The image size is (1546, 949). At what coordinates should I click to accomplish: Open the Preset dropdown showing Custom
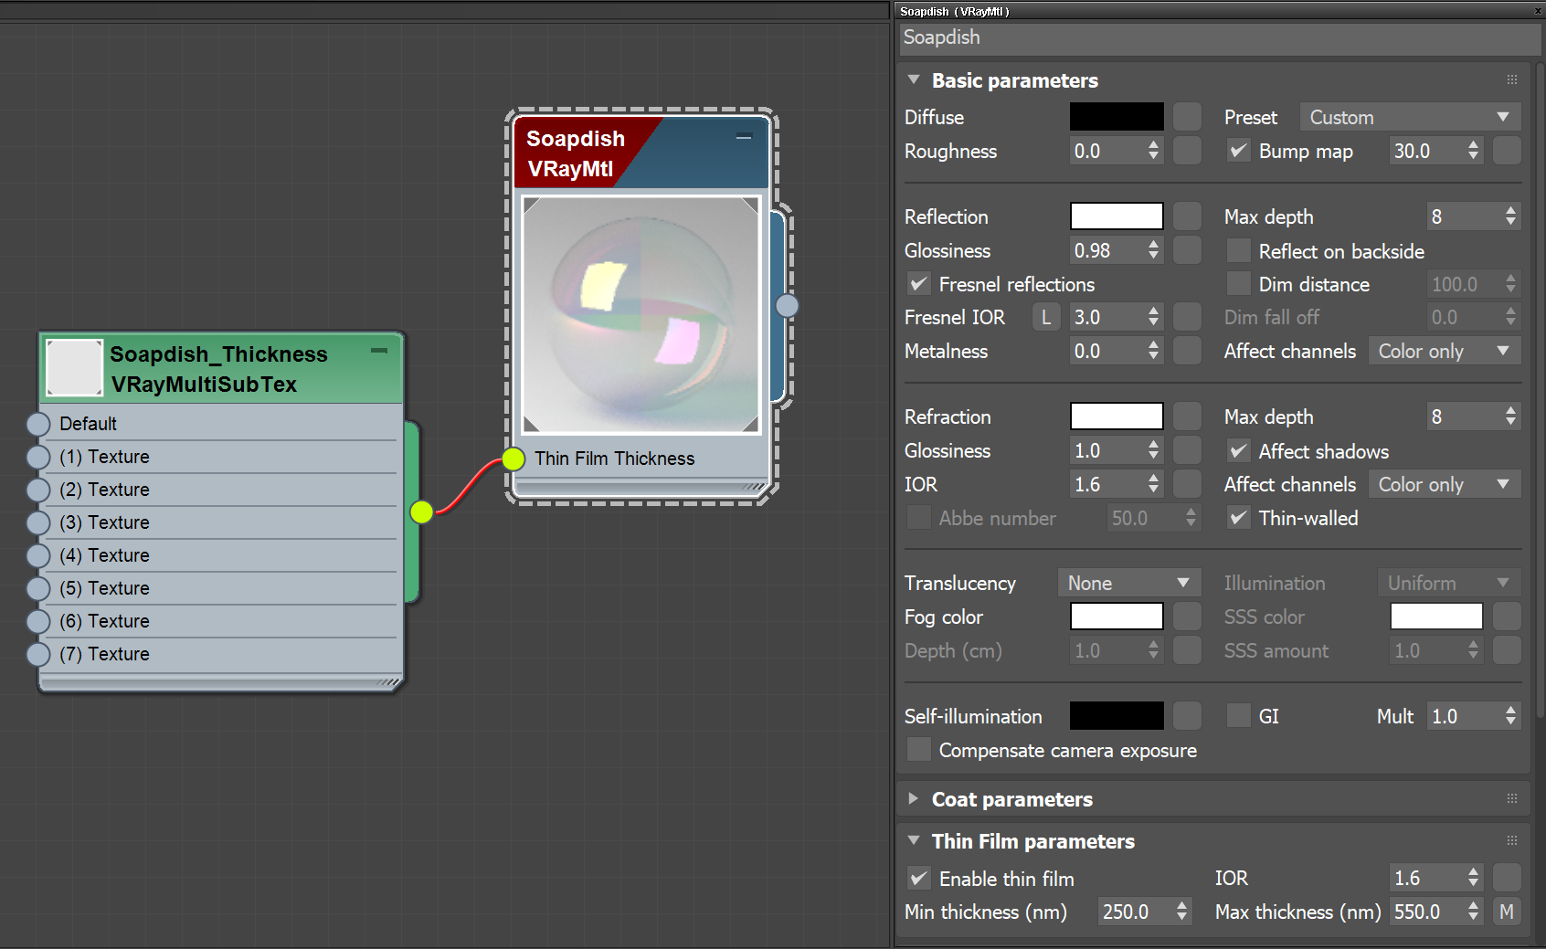coord(1410,117)
